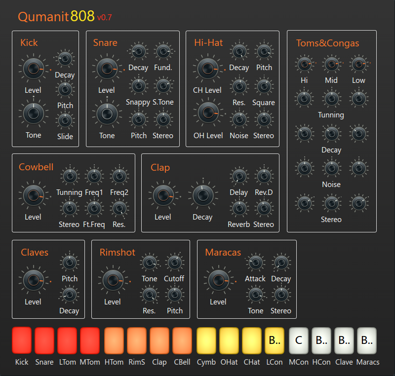
Task: Click the Snare Snappy knob
Action: (x=139, y=86)
